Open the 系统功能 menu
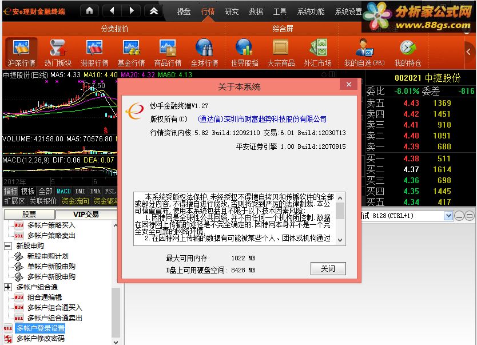The width and height of the screenshot is (477, 345). [311, 11]
